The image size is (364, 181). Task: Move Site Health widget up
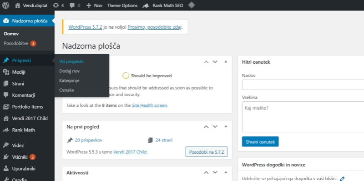pos(206,62)
